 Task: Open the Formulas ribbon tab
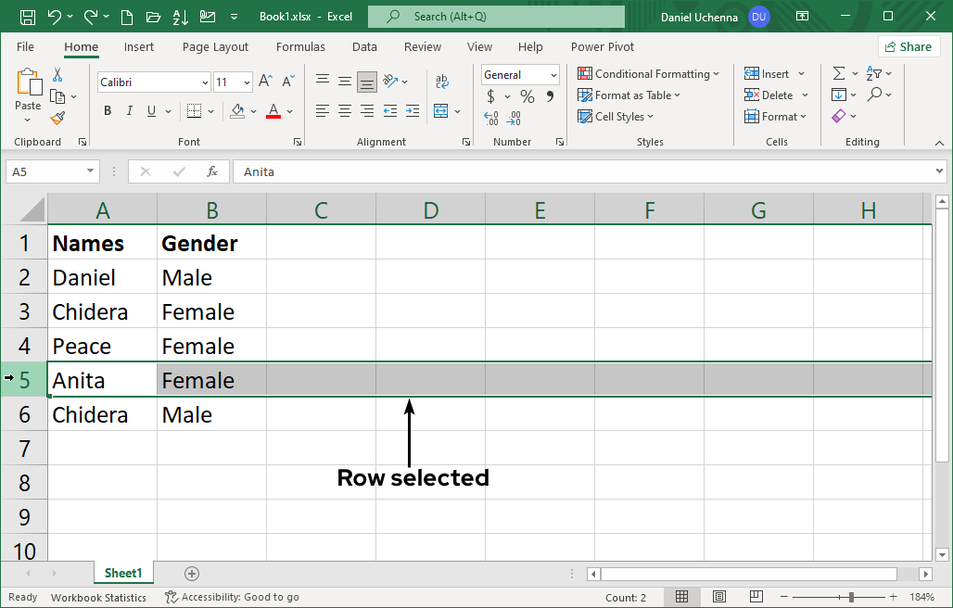point(300,47)
